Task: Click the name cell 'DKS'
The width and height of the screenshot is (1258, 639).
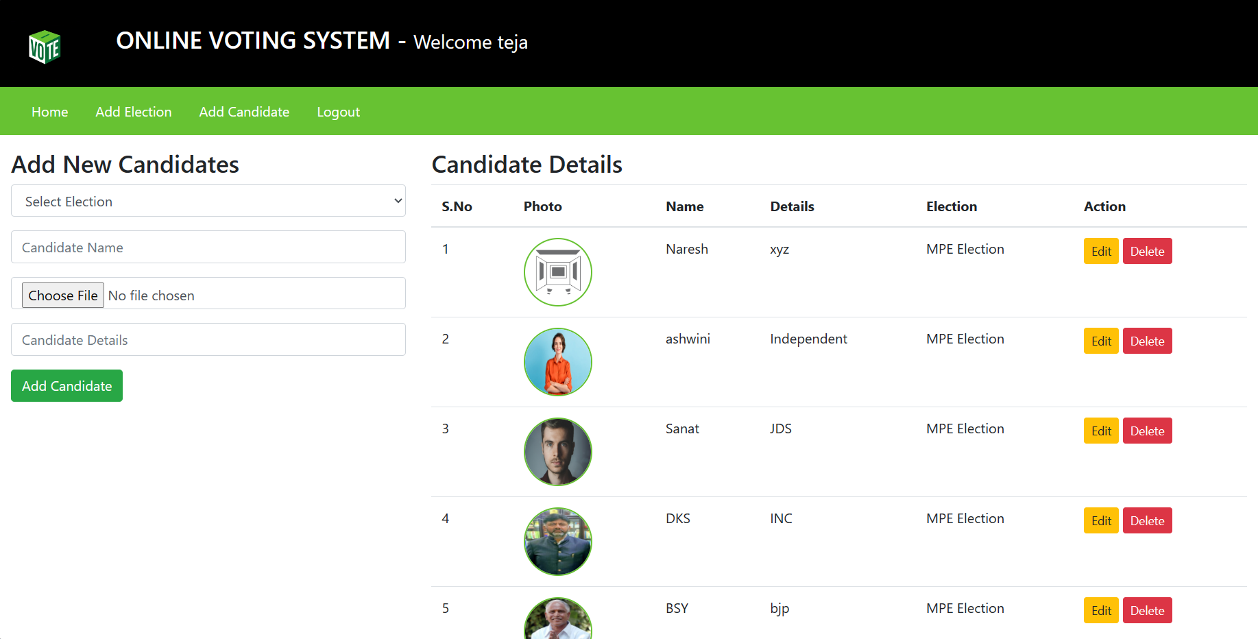Action: point(678,518)
